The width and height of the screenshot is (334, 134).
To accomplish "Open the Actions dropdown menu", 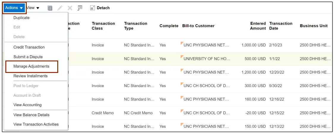I will tap(14, 8).
